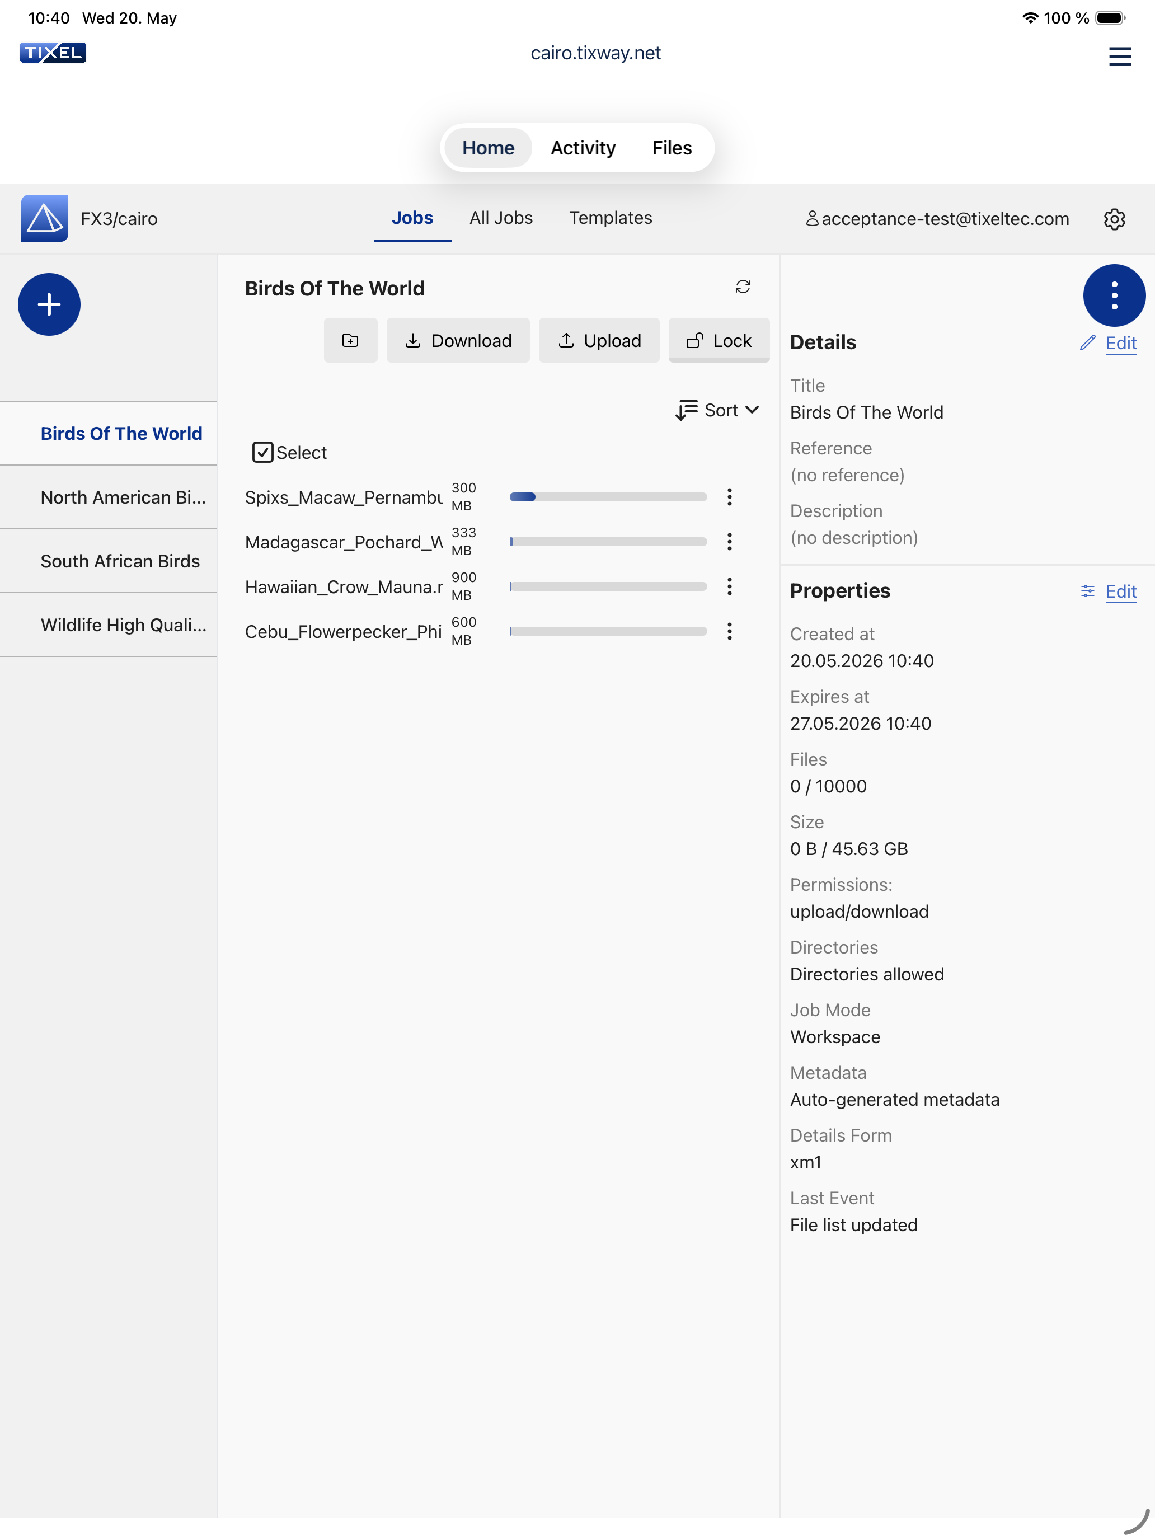Click the user account icon beside email
This screenshot has height=1540, width=1155.
point(812,219)
